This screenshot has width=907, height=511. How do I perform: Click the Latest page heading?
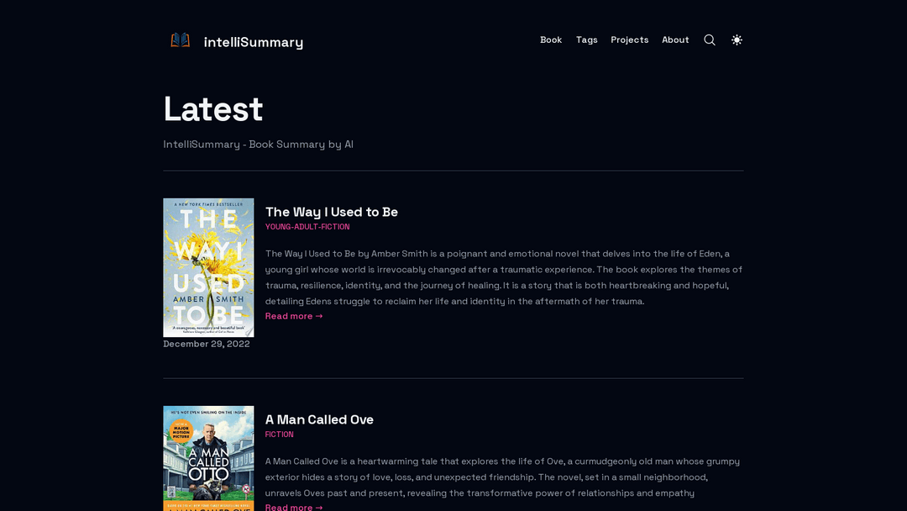(212, 108)
